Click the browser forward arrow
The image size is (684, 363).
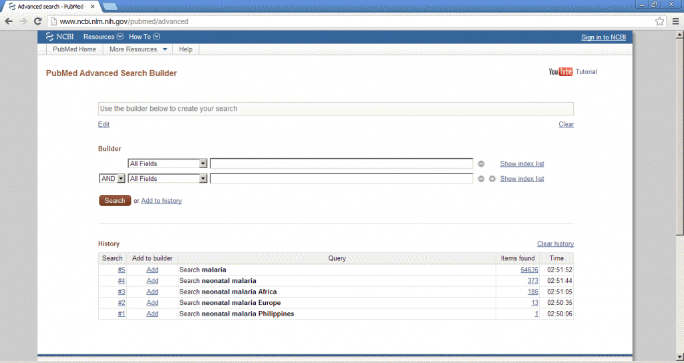23,21
